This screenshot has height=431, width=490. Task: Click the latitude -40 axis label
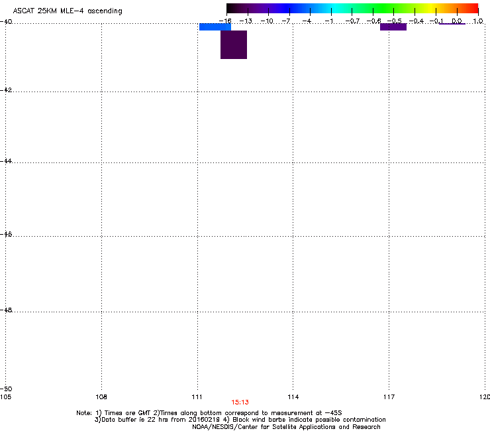point(6,21)
